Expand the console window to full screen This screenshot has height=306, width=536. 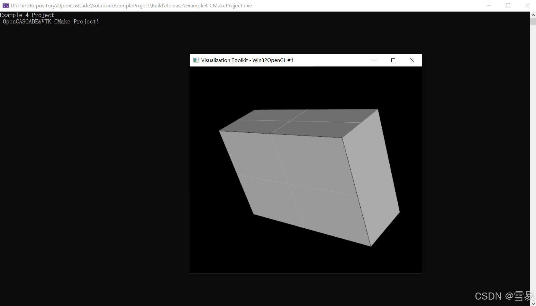pyautogui.click(x=508, y=5)
